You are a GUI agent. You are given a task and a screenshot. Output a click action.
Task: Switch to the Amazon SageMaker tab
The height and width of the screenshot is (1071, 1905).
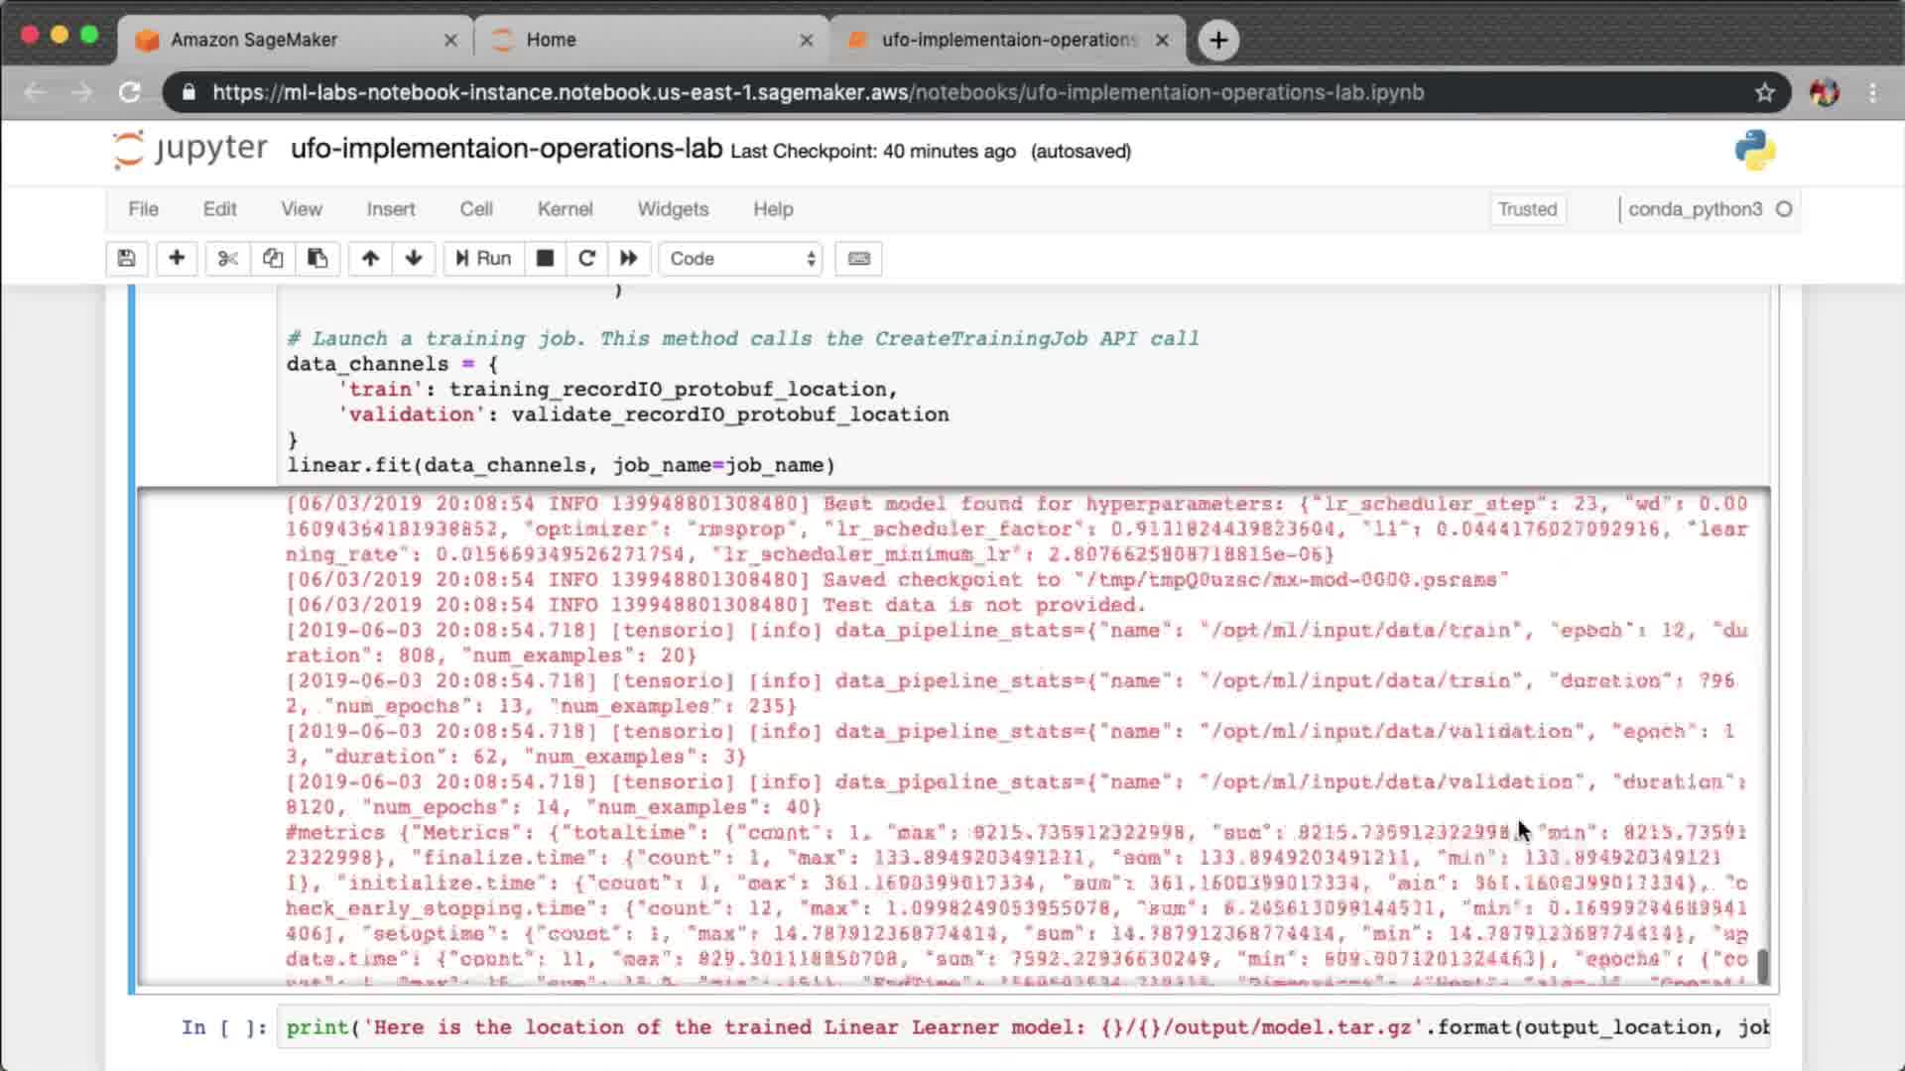click(254, 40)
